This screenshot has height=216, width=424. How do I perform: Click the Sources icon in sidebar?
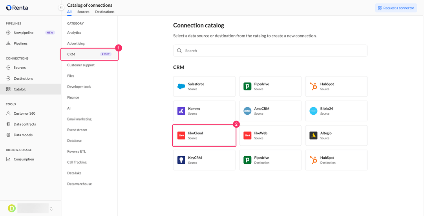(8, 68)
